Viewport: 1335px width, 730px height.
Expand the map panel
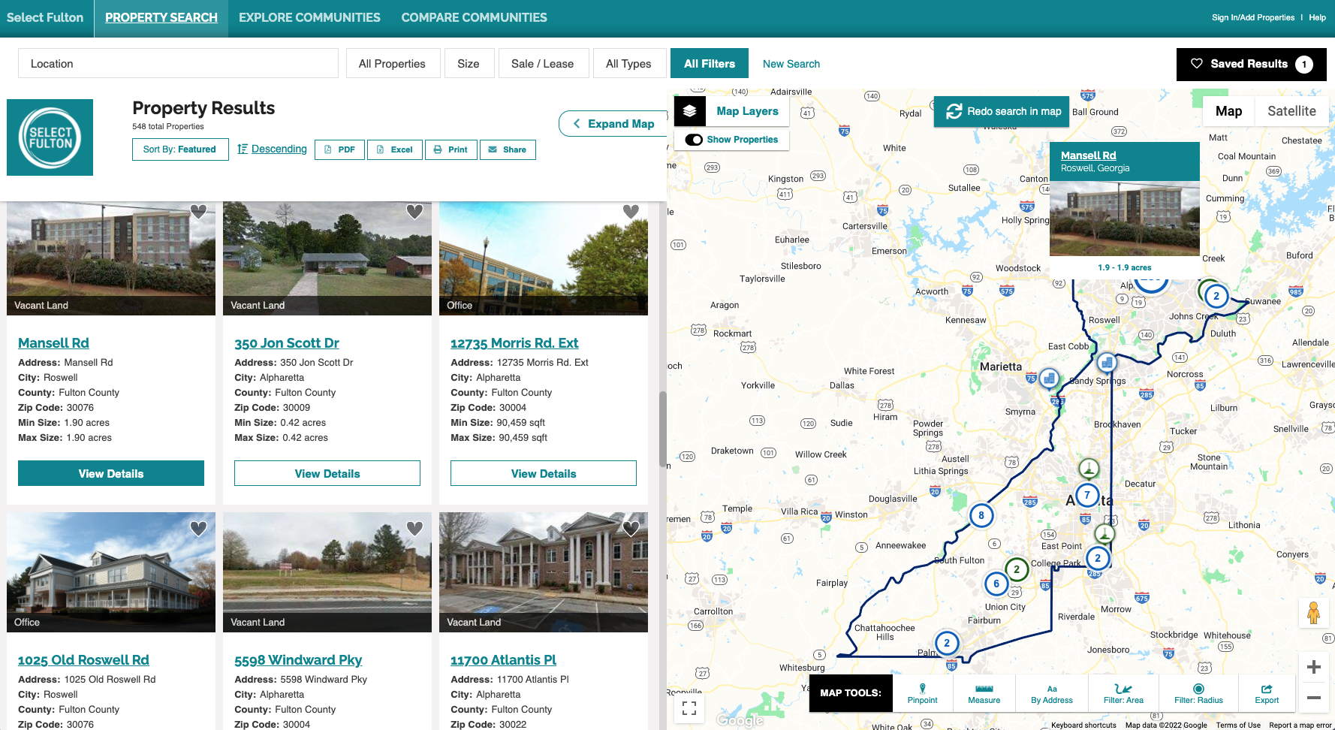(613, 124)
